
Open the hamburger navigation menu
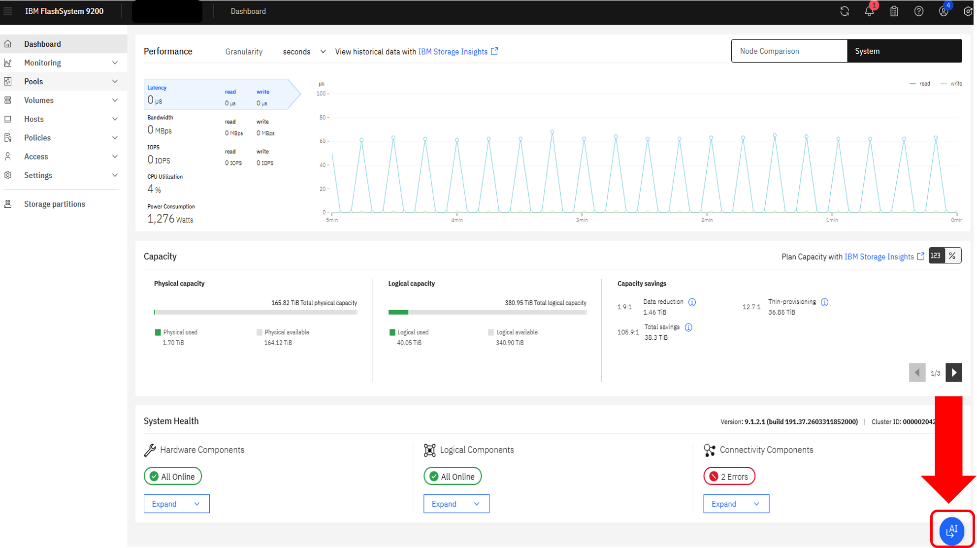(8, 11)
